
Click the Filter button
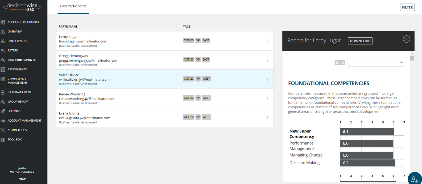pos(407,7)
